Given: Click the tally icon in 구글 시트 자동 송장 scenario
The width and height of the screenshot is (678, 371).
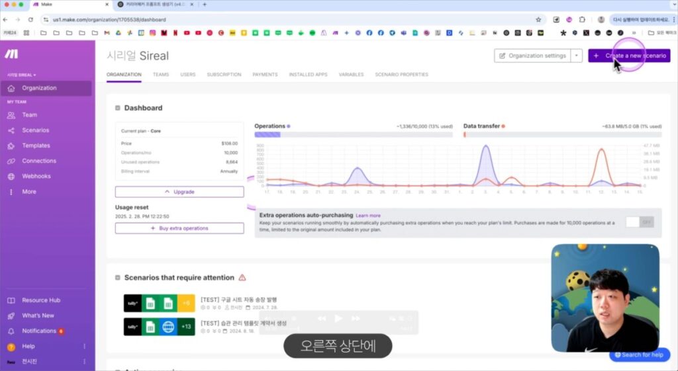Looking at the screenshot, I should point(132,303).
